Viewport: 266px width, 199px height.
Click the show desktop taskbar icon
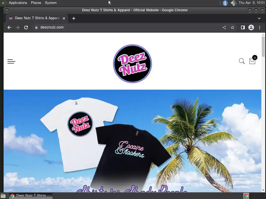coord(3,196)
